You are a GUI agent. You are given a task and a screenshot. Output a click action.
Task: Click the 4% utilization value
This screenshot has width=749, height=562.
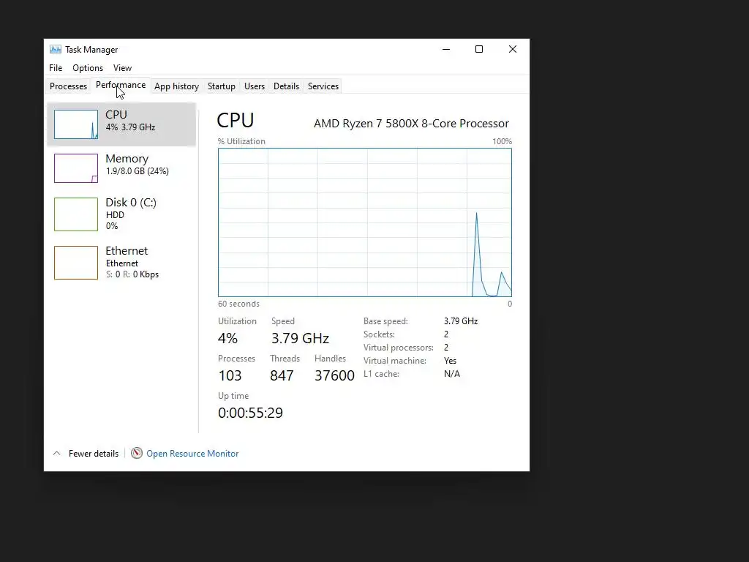click(x=228, y=338)
